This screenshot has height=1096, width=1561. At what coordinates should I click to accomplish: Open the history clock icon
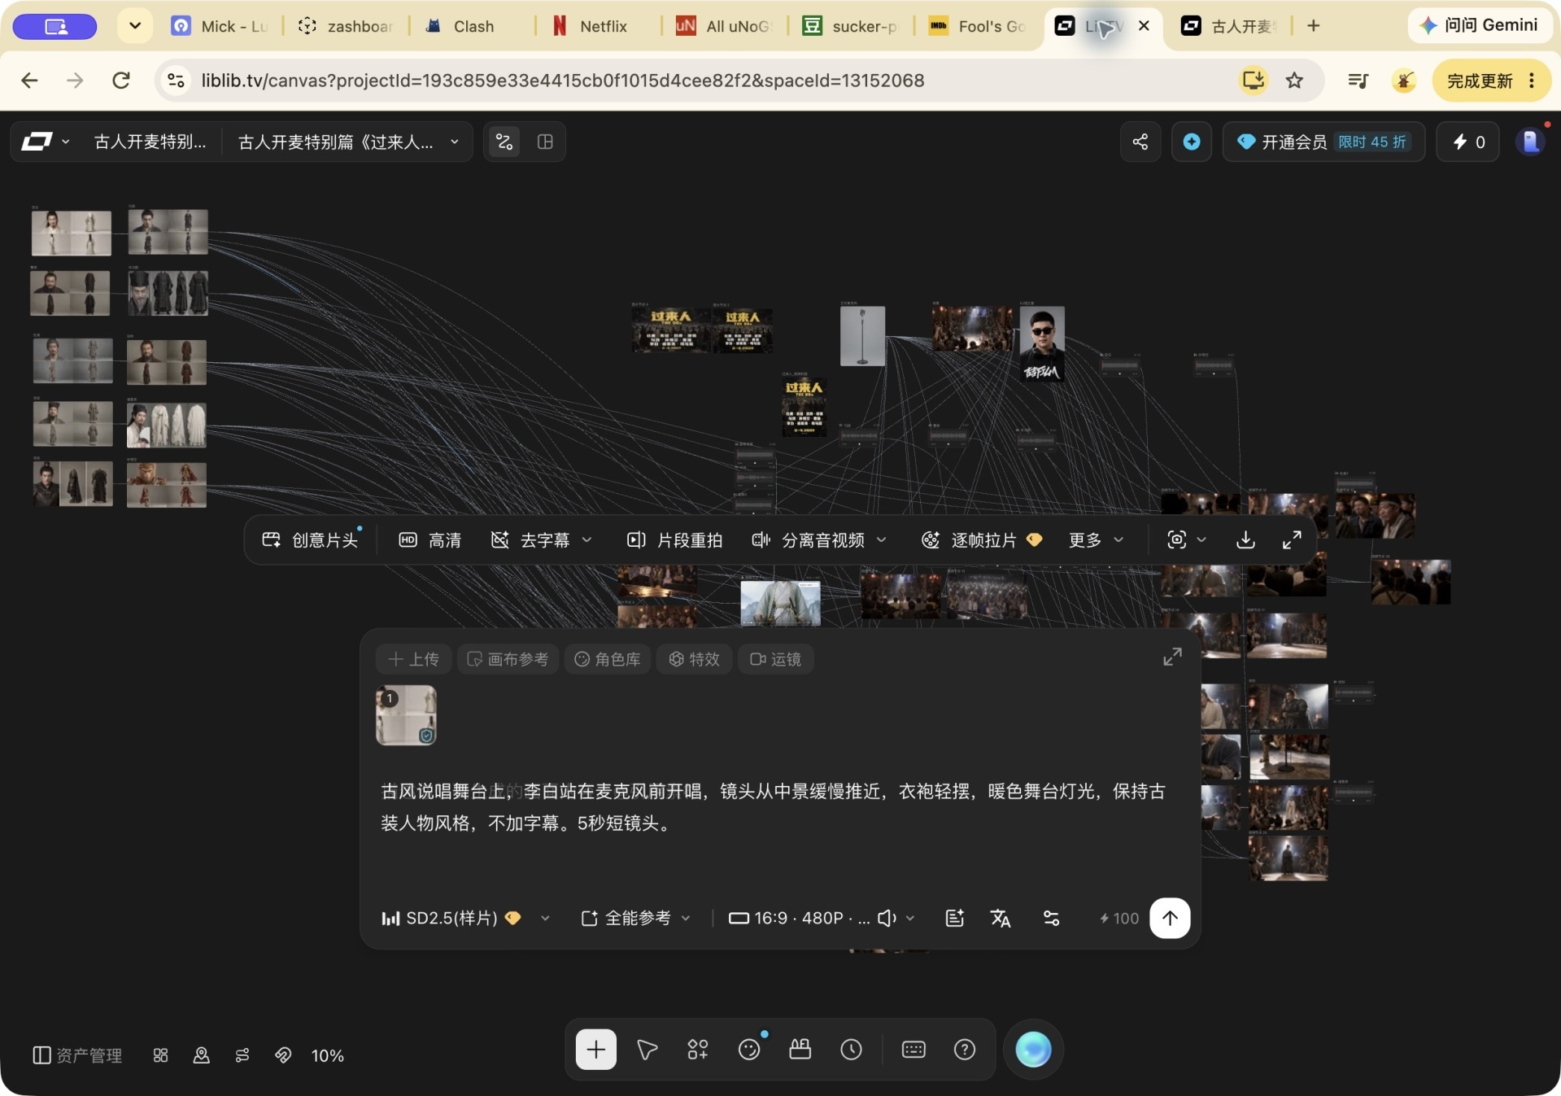tap(851, 1050)
